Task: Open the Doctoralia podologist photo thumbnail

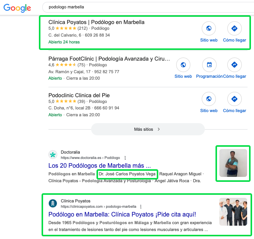Action: coord(233,163)
